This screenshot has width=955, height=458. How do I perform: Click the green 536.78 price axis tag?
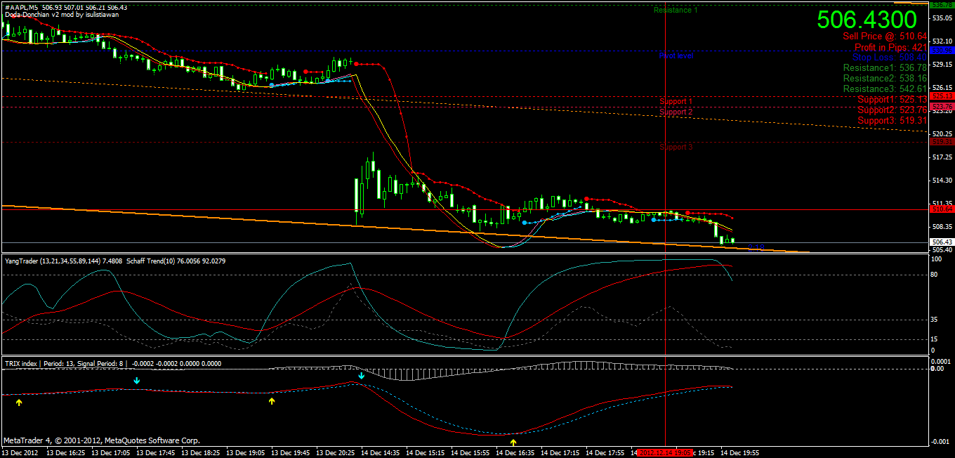click(941, 5)
